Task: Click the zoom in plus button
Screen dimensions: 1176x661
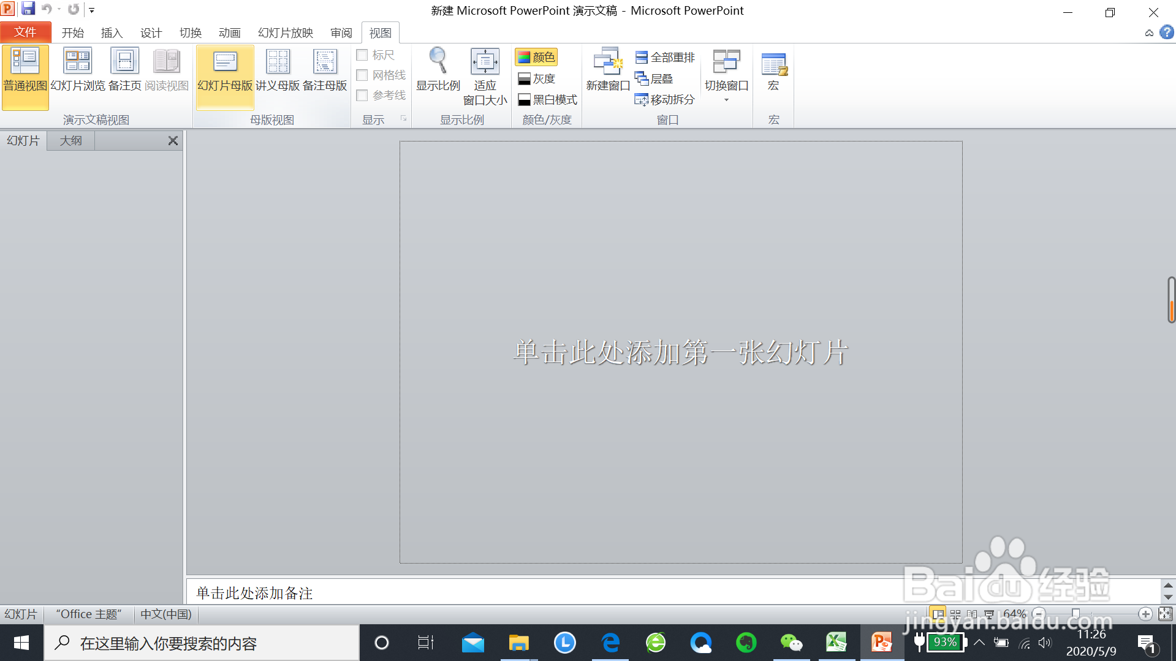Action: pyautogui.click(x=1145, y=614)
